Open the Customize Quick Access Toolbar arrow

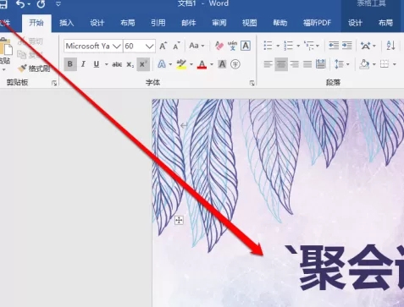[x=58, y=4]
